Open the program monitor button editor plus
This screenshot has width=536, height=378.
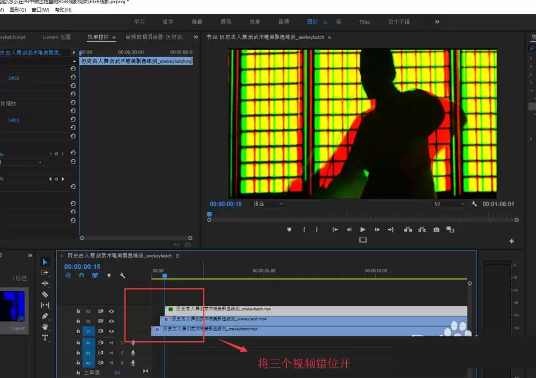pyautogui.click(x=511, y=241)
